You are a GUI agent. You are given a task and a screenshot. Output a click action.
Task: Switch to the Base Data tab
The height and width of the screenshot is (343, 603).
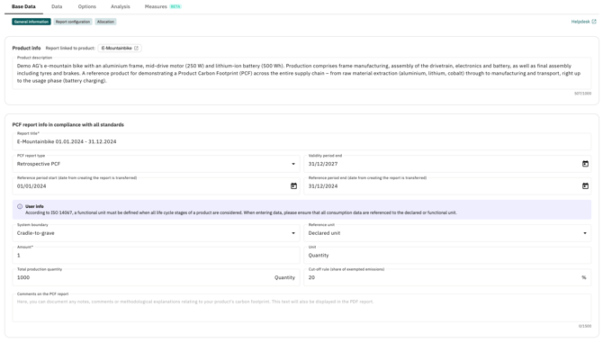23,6
